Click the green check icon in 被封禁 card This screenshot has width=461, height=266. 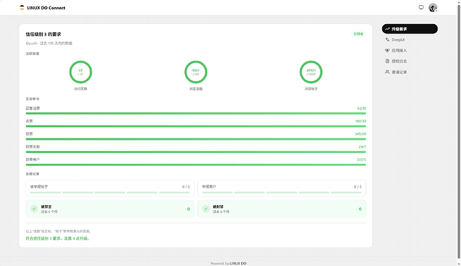(206, 209)
